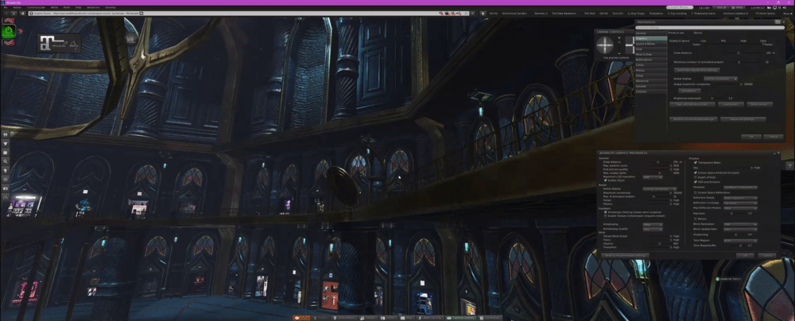The height and width of the screenshot is (321, 795).
Task: Click the Delete preset button
Action: tap(759, 104)
